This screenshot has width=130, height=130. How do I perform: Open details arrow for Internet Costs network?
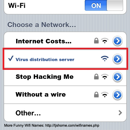pos(118,41)
